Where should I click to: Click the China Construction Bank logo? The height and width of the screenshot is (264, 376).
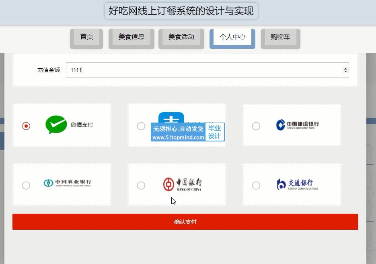pyautogui.click(x=297, y=125)
